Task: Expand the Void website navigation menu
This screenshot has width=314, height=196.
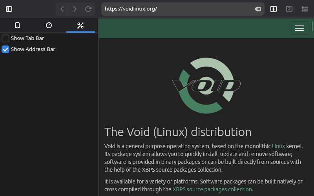Action: point(299,28)
